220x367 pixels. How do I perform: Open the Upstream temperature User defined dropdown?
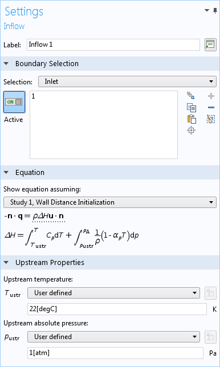coord(113,293)
